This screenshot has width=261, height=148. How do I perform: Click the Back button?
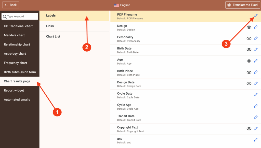[11, 5]
